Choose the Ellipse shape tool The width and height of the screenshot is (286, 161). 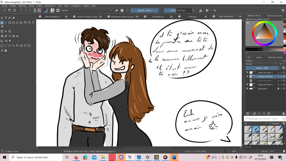13,23
